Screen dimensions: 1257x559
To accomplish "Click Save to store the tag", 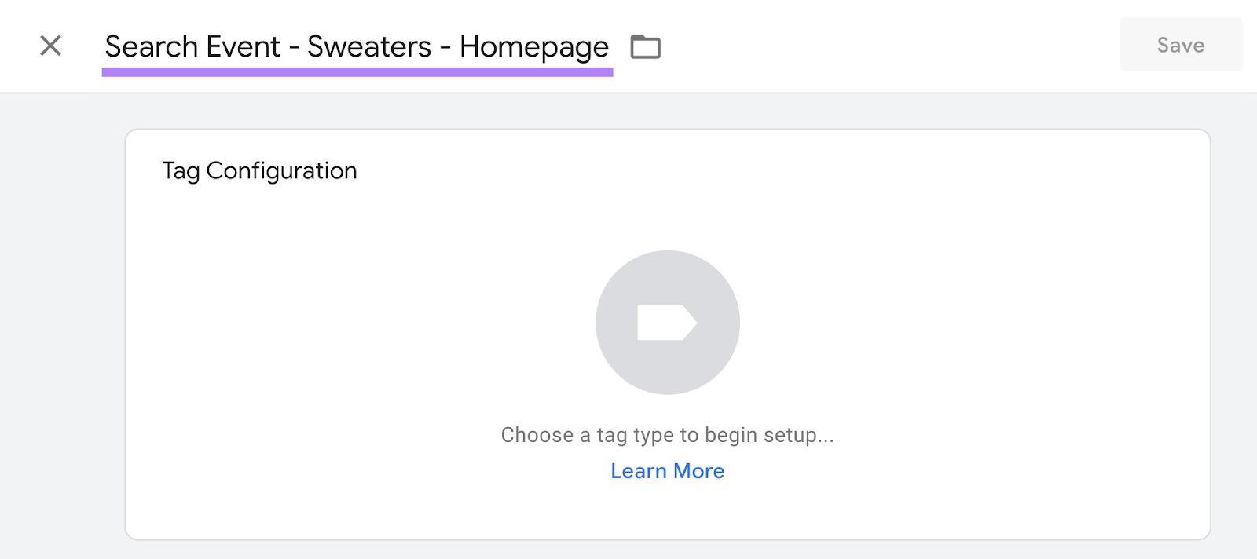I will [1179, 45].
